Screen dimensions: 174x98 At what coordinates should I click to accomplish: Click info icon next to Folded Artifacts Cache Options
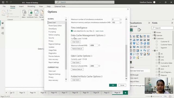(102, 76)
